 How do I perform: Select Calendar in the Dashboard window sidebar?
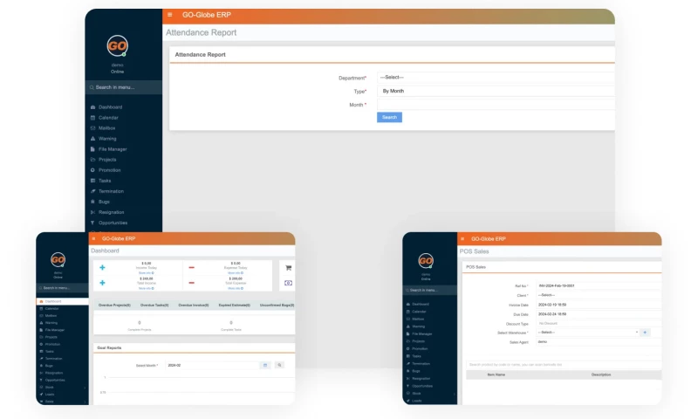[x=51, y=308]
